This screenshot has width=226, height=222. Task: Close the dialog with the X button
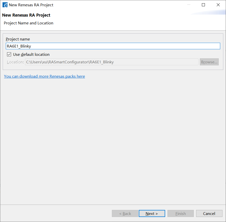218,5
